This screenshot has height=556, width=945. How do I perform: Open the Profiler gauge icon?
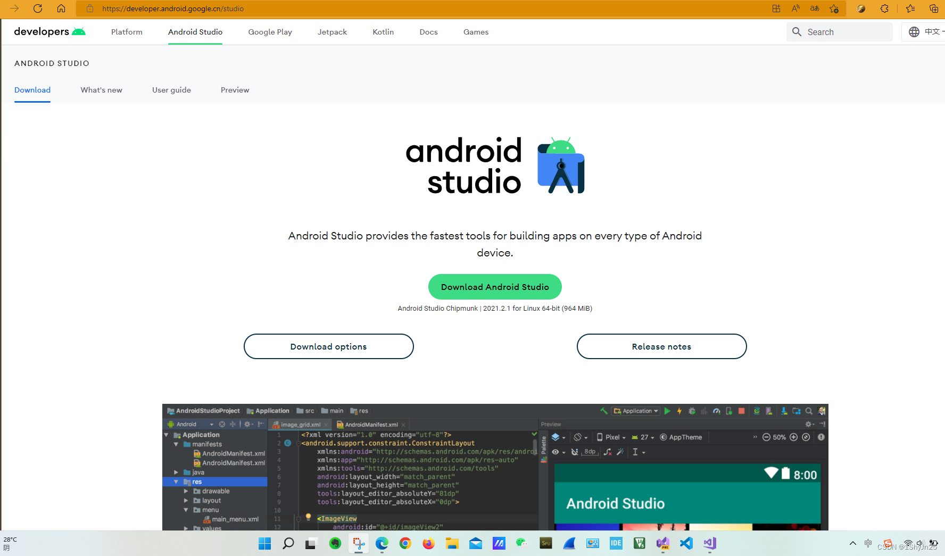coord(717,411)
